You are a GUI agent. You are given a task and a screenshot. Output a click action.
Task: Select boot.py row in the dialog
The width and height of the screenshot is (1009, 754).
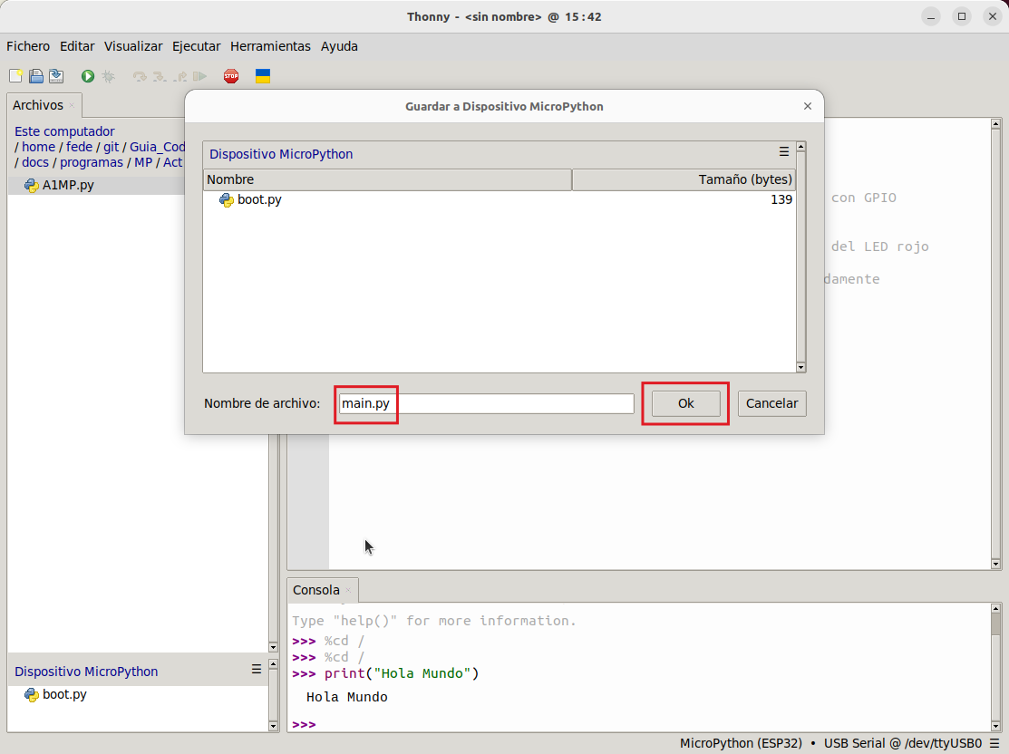(x=500, y=199)
